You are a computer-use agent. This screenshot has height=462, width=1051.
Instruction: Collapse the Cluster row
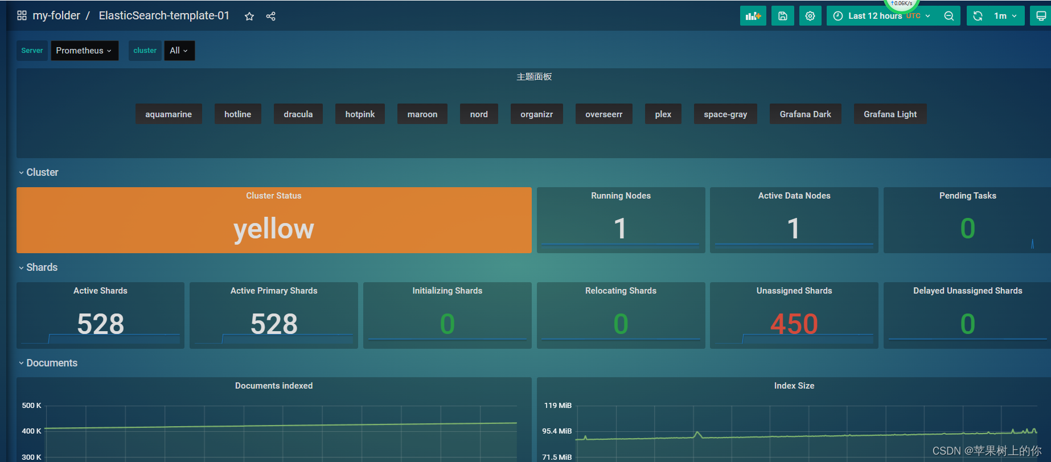click(39, 172)
